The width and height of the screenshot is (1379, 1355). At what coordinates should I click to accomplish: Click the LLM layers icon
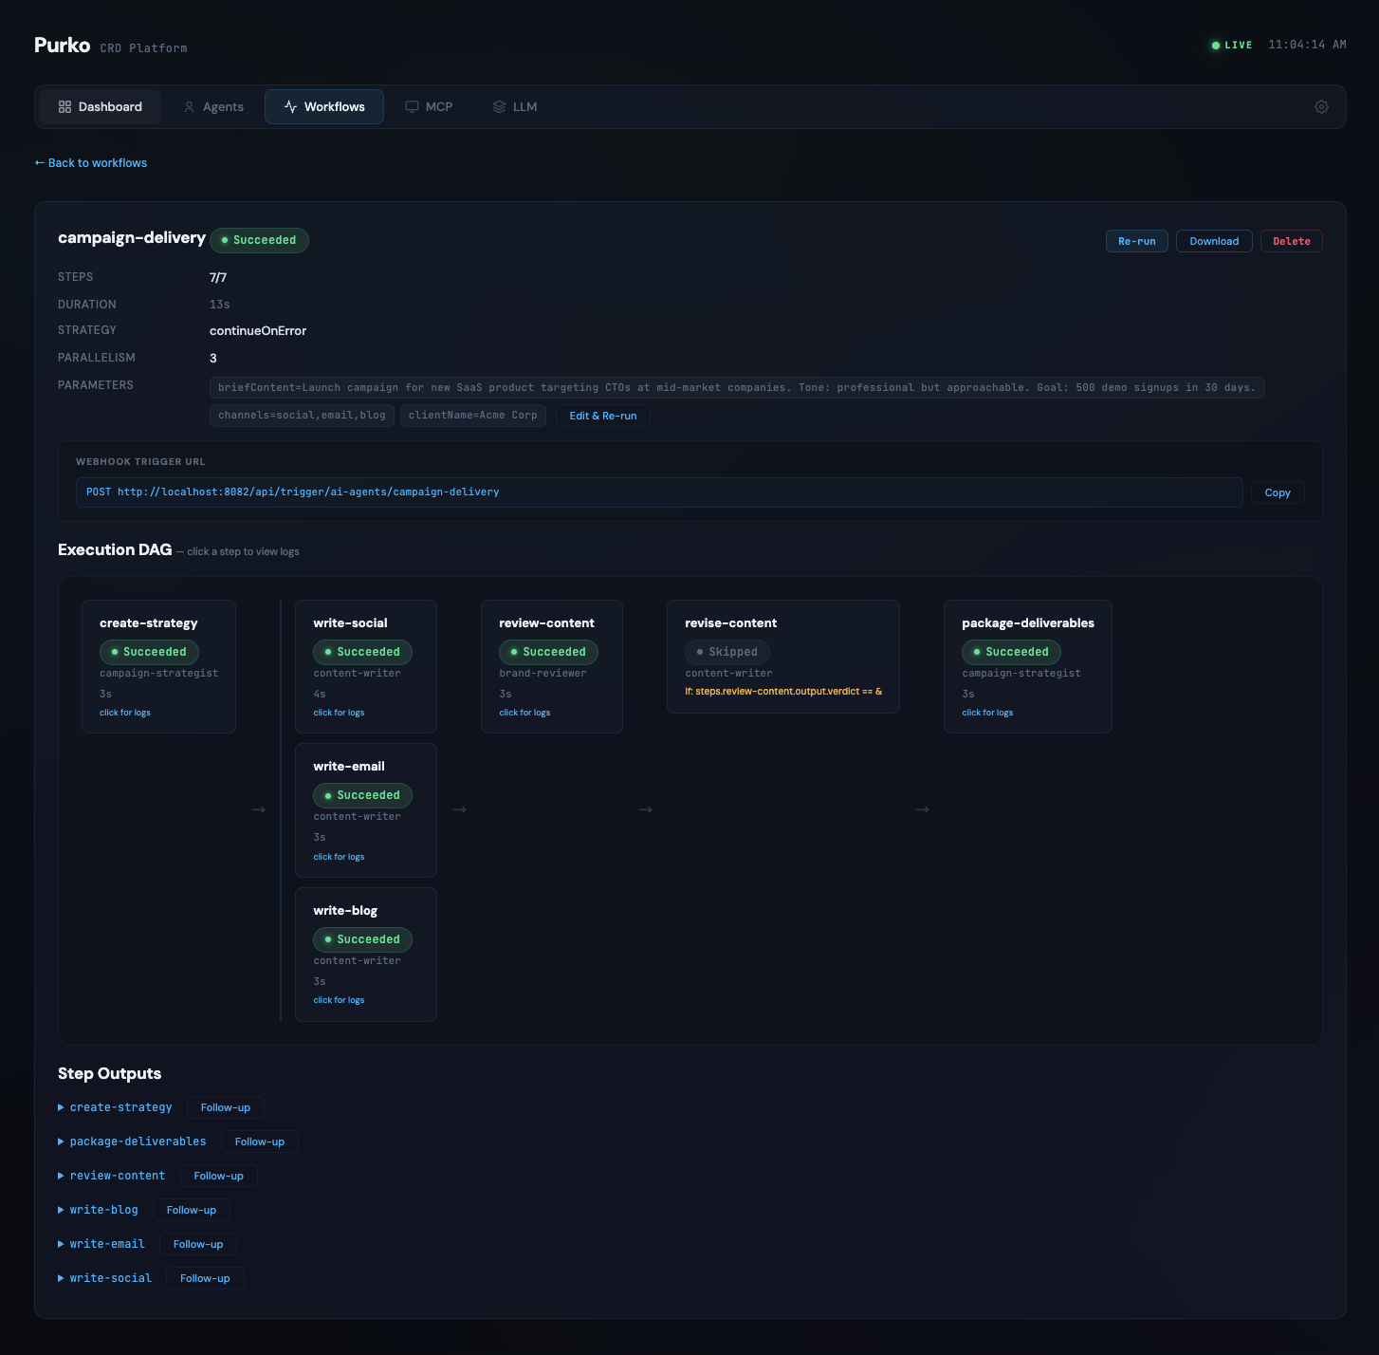[499, 107]
